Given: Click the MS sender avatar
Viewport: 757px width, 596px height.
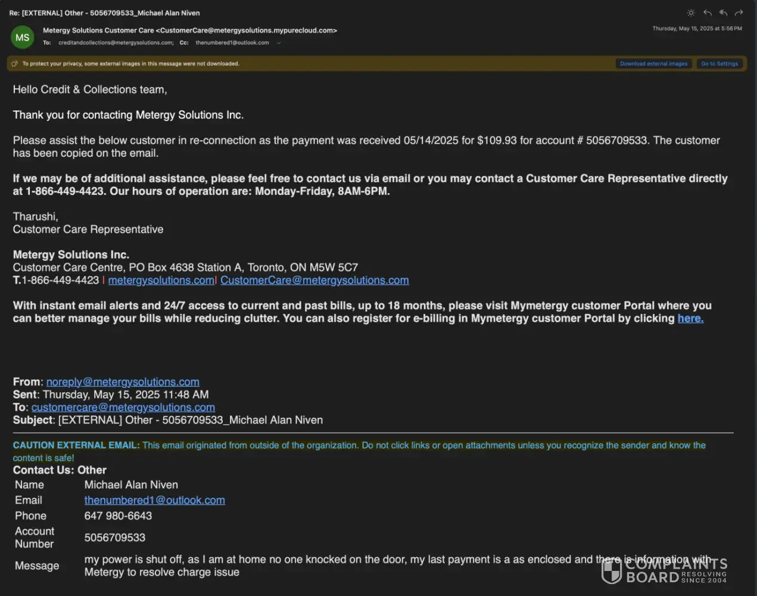Looking at the screenshot, I should click(x=23, y=38).
